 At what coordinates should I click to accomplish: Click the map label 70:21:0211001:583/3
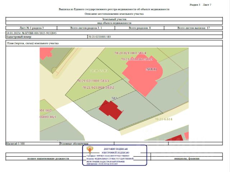pyautogui.click(x=93, y=81)
